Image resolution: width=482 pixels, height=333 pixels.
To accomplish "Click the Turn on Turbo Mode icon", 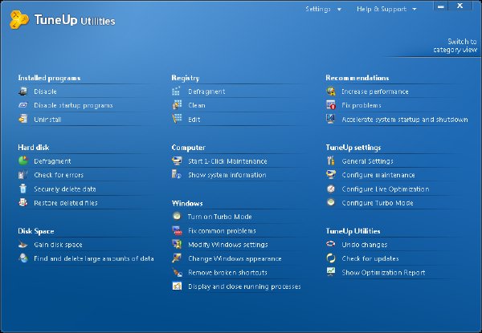I will click(177, 216).
